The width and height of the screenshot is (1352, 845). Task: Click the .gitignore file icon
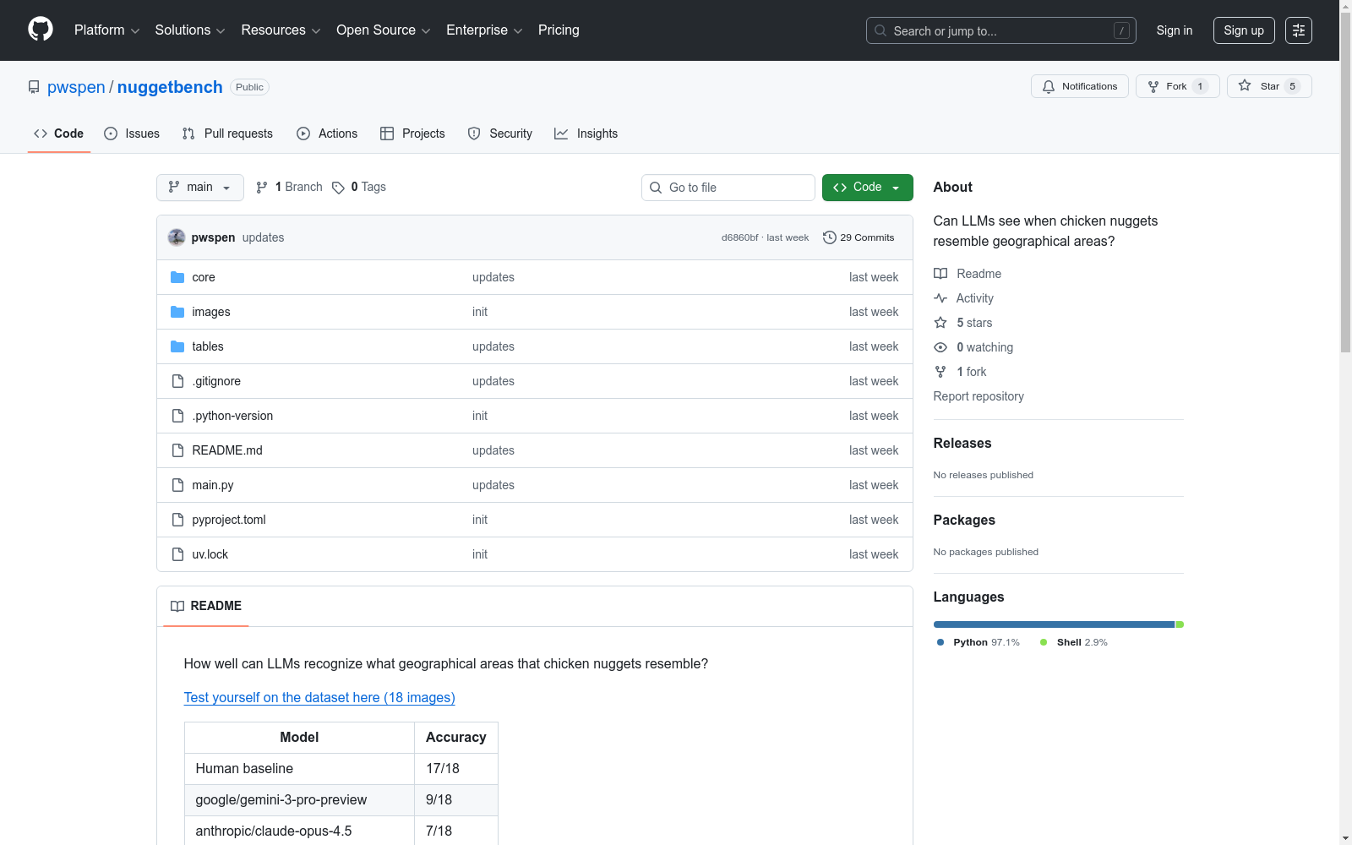point(177,381)
